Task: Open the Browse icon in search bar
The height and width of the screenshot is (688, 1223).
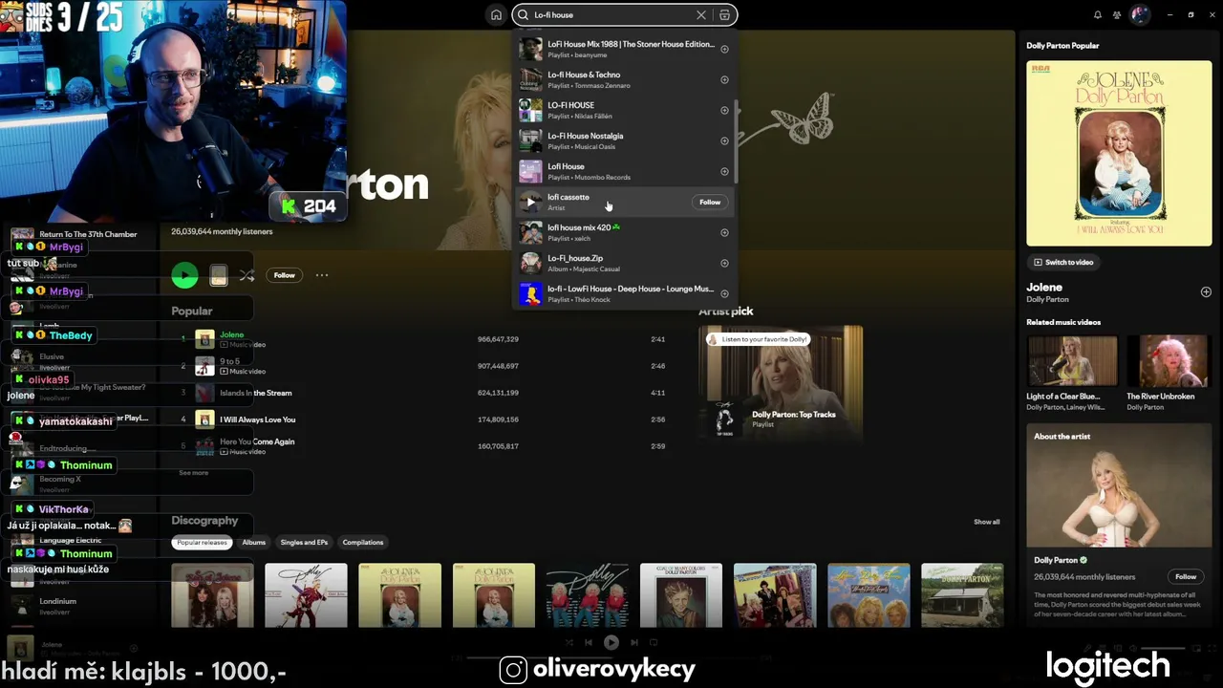Action: [x=725, y=15]
